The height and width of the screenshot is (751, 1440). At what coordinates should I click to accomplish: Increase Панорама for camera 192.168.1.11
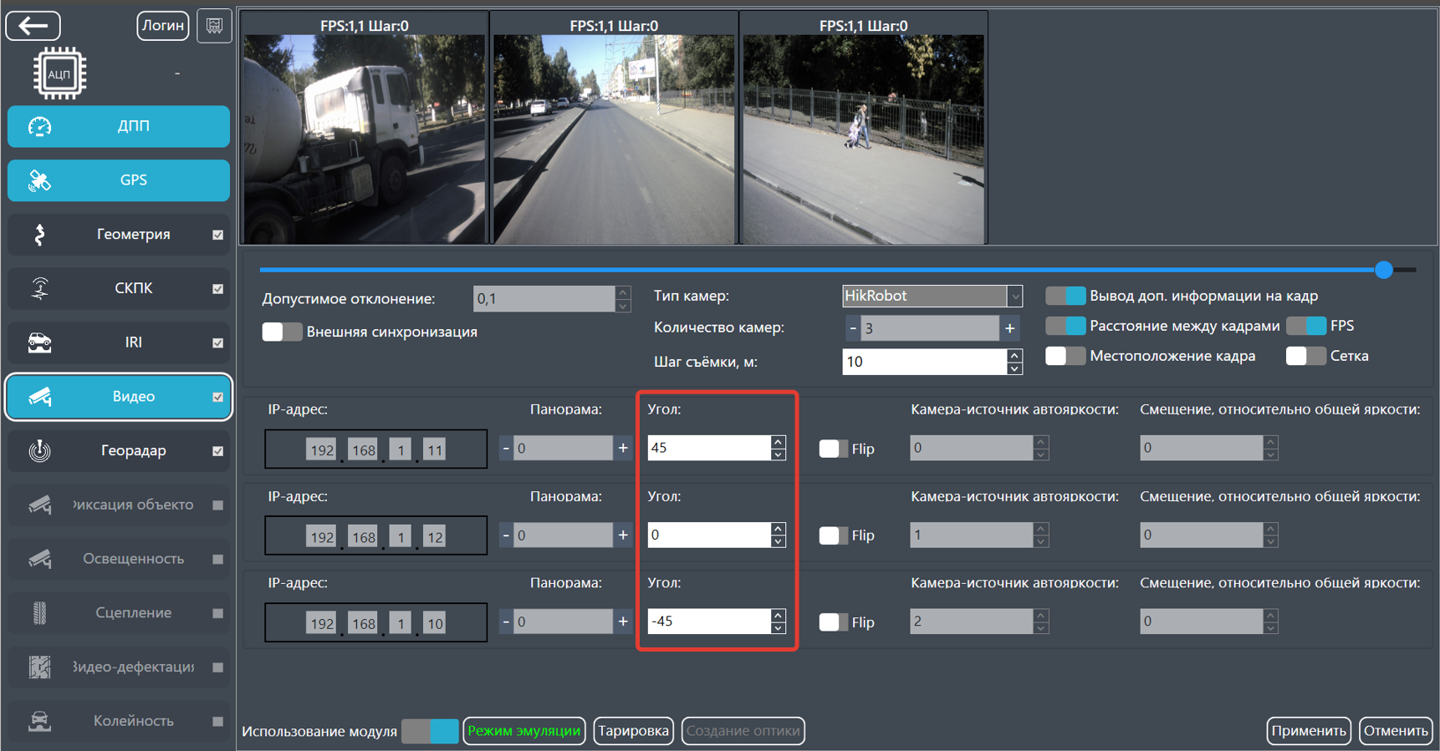click(x=623, y=448)
